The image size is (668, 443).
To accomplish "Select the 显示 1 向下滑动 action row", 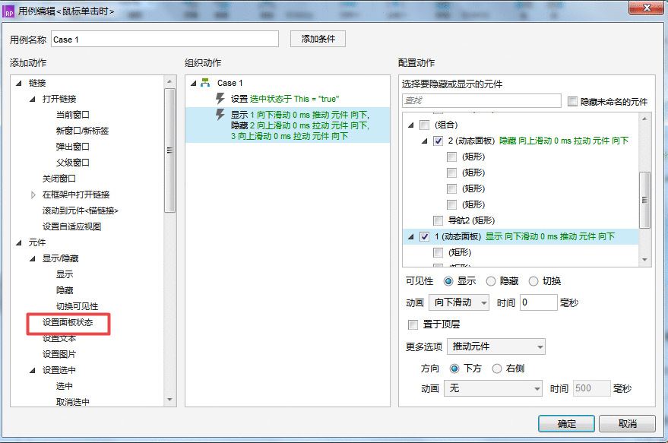I will click(x=287, y=125).
